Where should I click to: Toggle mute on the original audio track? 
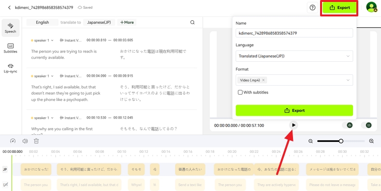coord(5,185)
